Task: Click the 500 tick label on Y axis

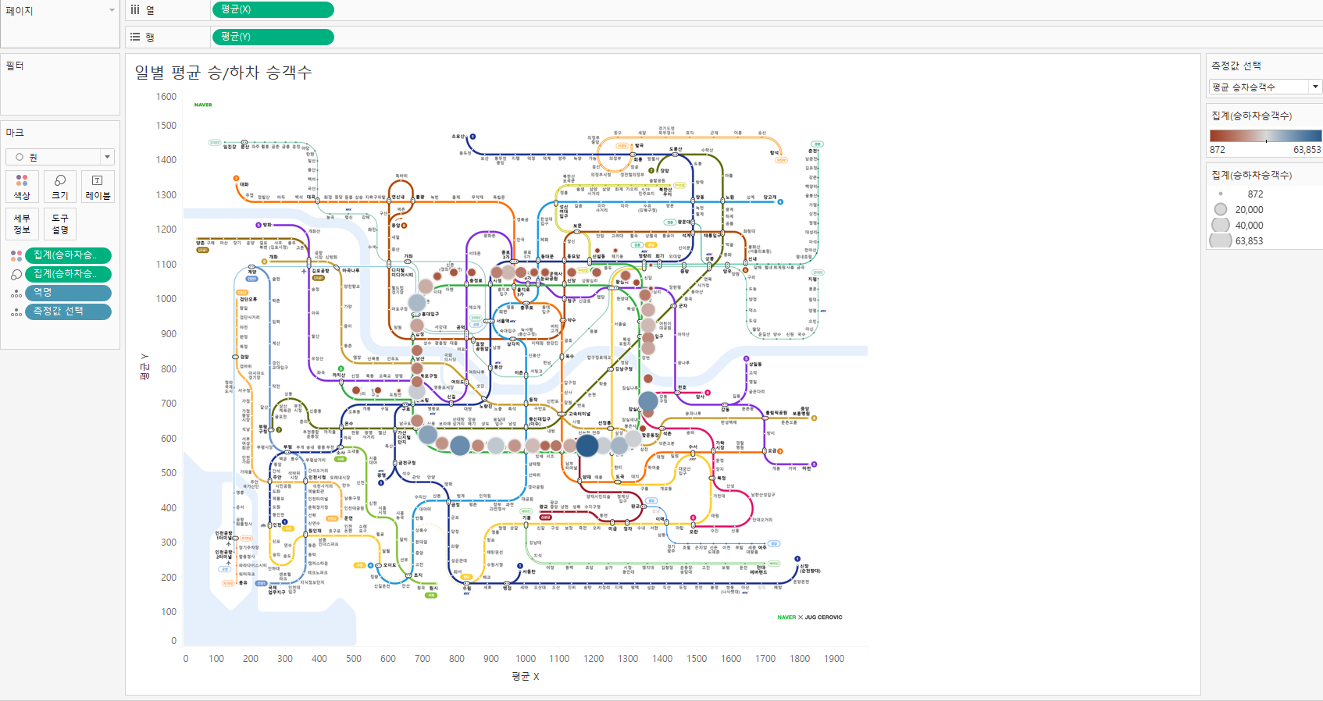Action: coord(169,473)
